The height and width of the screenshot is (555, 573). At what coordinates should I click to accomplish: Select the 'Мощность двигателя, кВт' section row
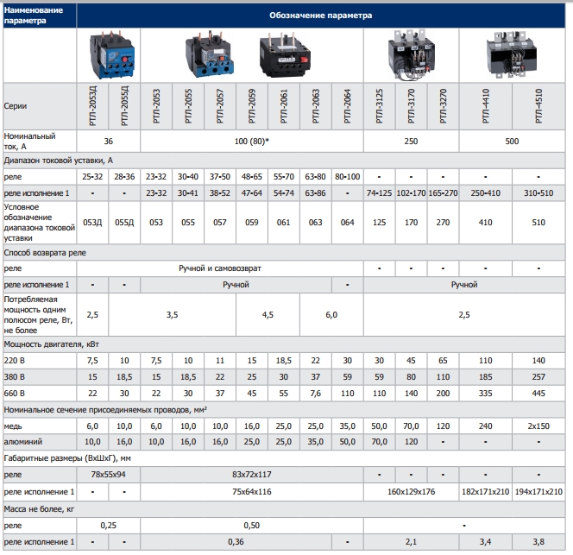click(x=284, y=344)
